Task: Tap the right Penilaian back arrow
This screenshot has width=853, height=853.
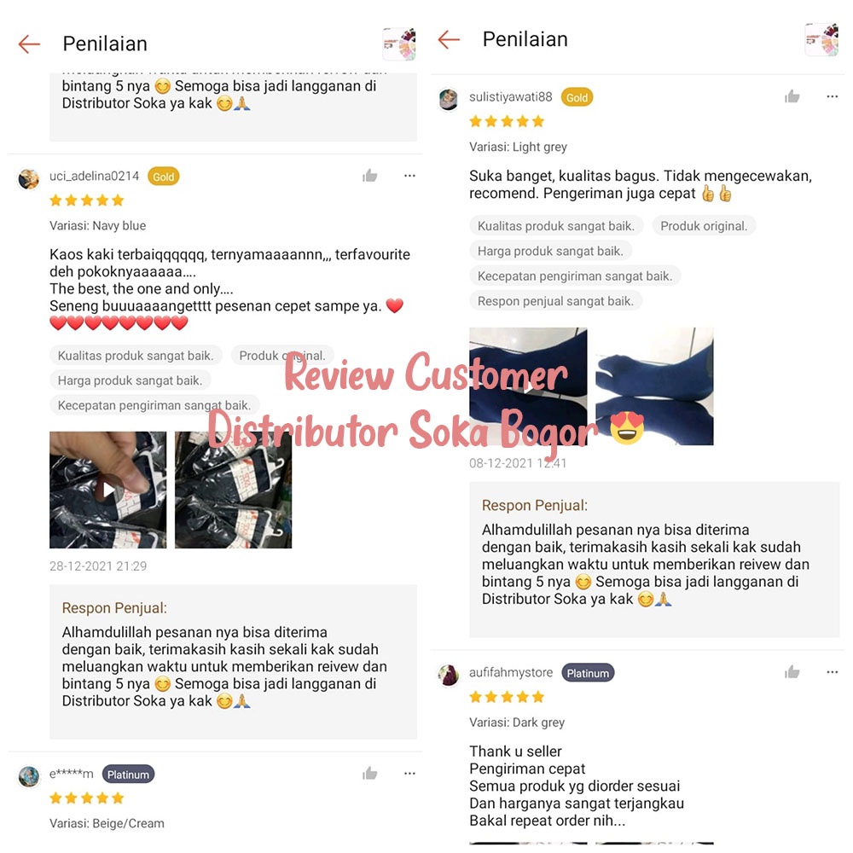Action: pos(449,40)
